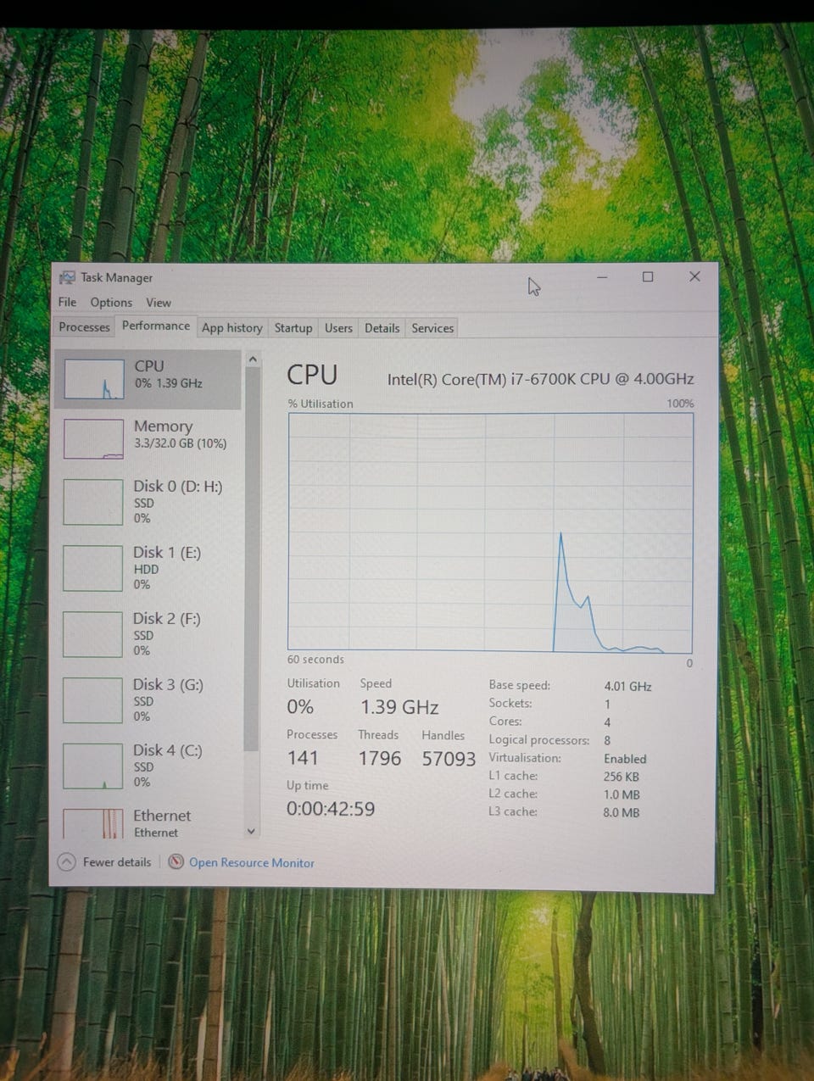Click the Threads count 1796

(x=379, y=758)
